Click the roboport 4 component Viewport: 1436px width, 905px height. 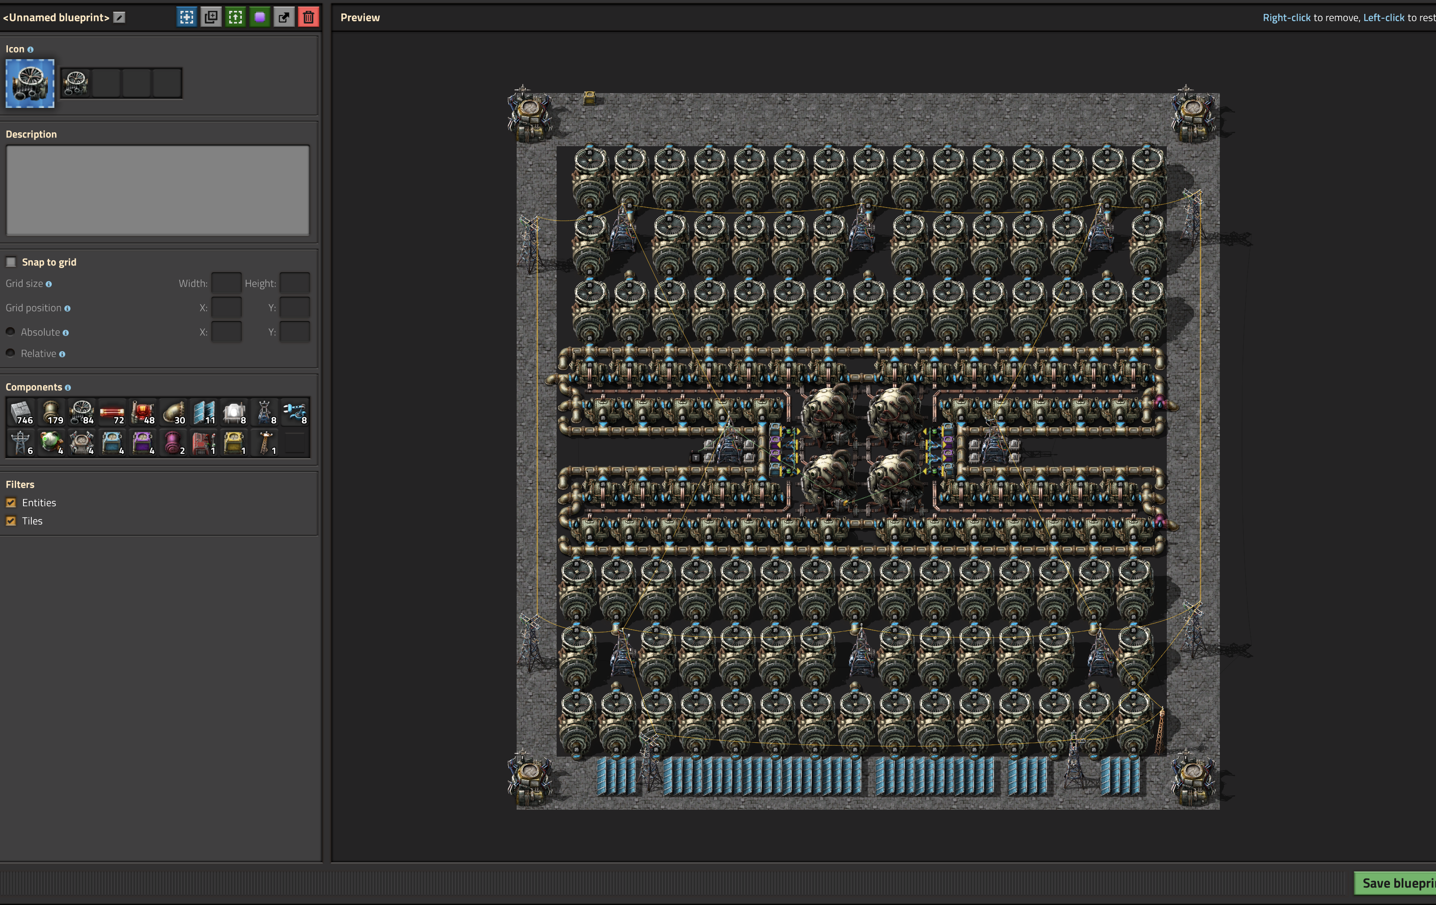[82, 442]
